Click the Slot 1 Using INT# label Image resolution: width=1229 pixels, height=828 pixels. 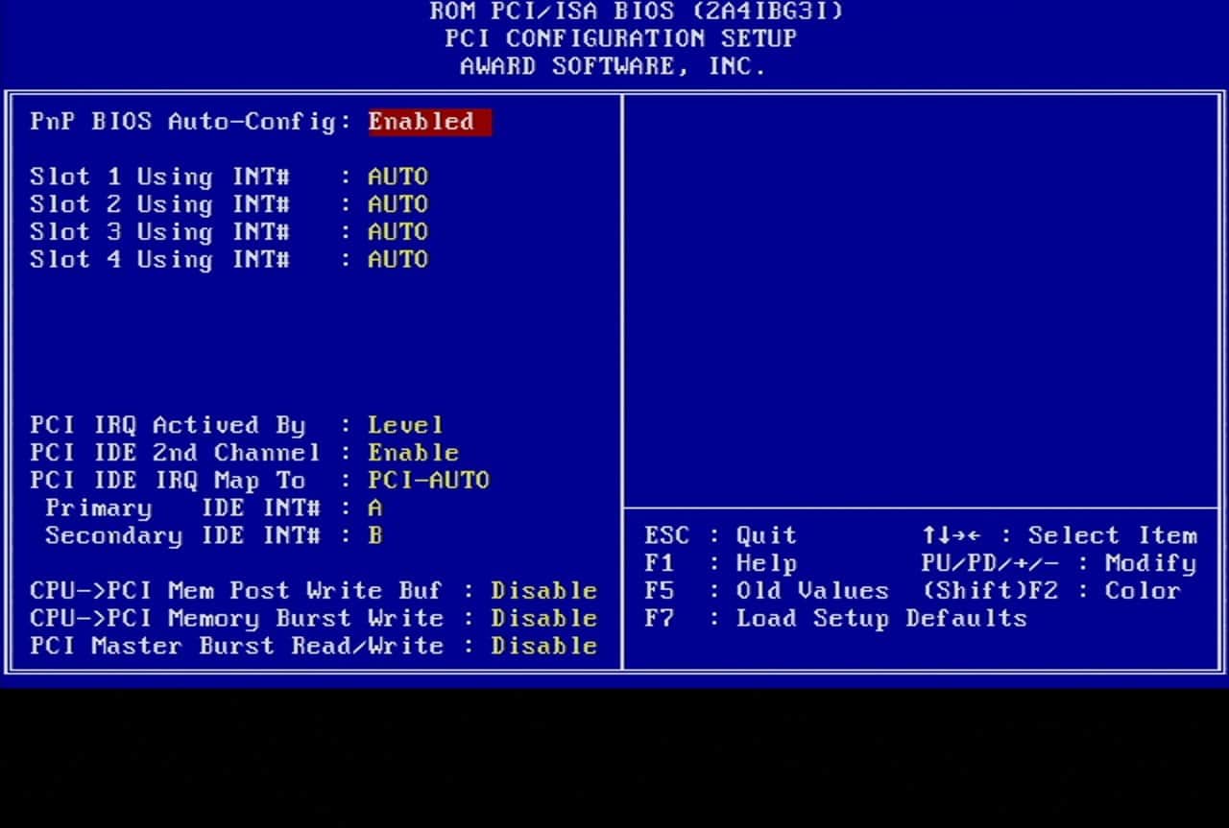pos(159,177)
